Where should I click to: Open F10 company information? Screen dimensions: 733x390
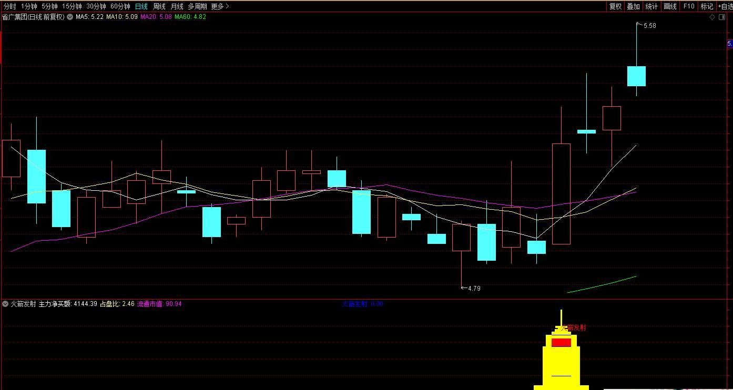(x=688, y=6)
